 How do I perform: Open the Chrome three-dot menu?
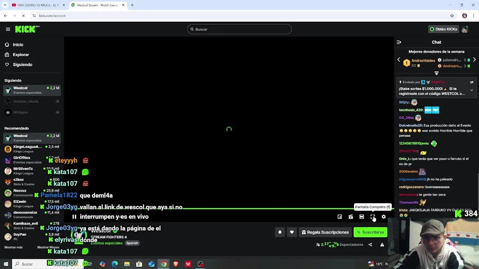[x=474, y=16]
